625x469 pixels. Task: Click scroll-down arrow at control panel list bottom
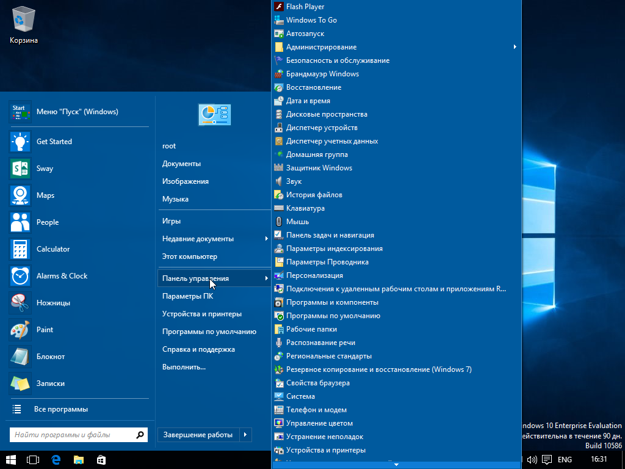[396, 465]
